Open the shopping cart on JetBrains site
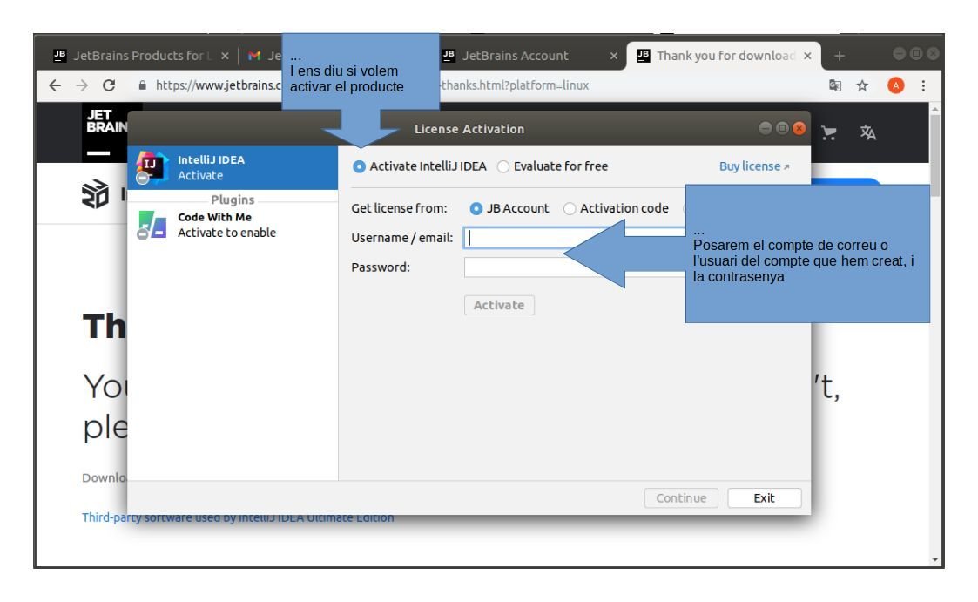The width and height of the screenshot is (978, 602). coord(829,132)
